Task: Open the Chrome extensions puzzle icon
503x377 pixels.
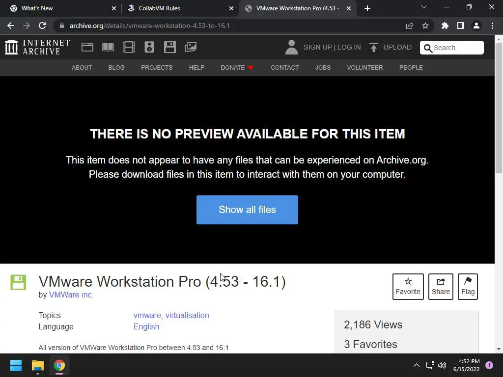Action: pos(445,26)
